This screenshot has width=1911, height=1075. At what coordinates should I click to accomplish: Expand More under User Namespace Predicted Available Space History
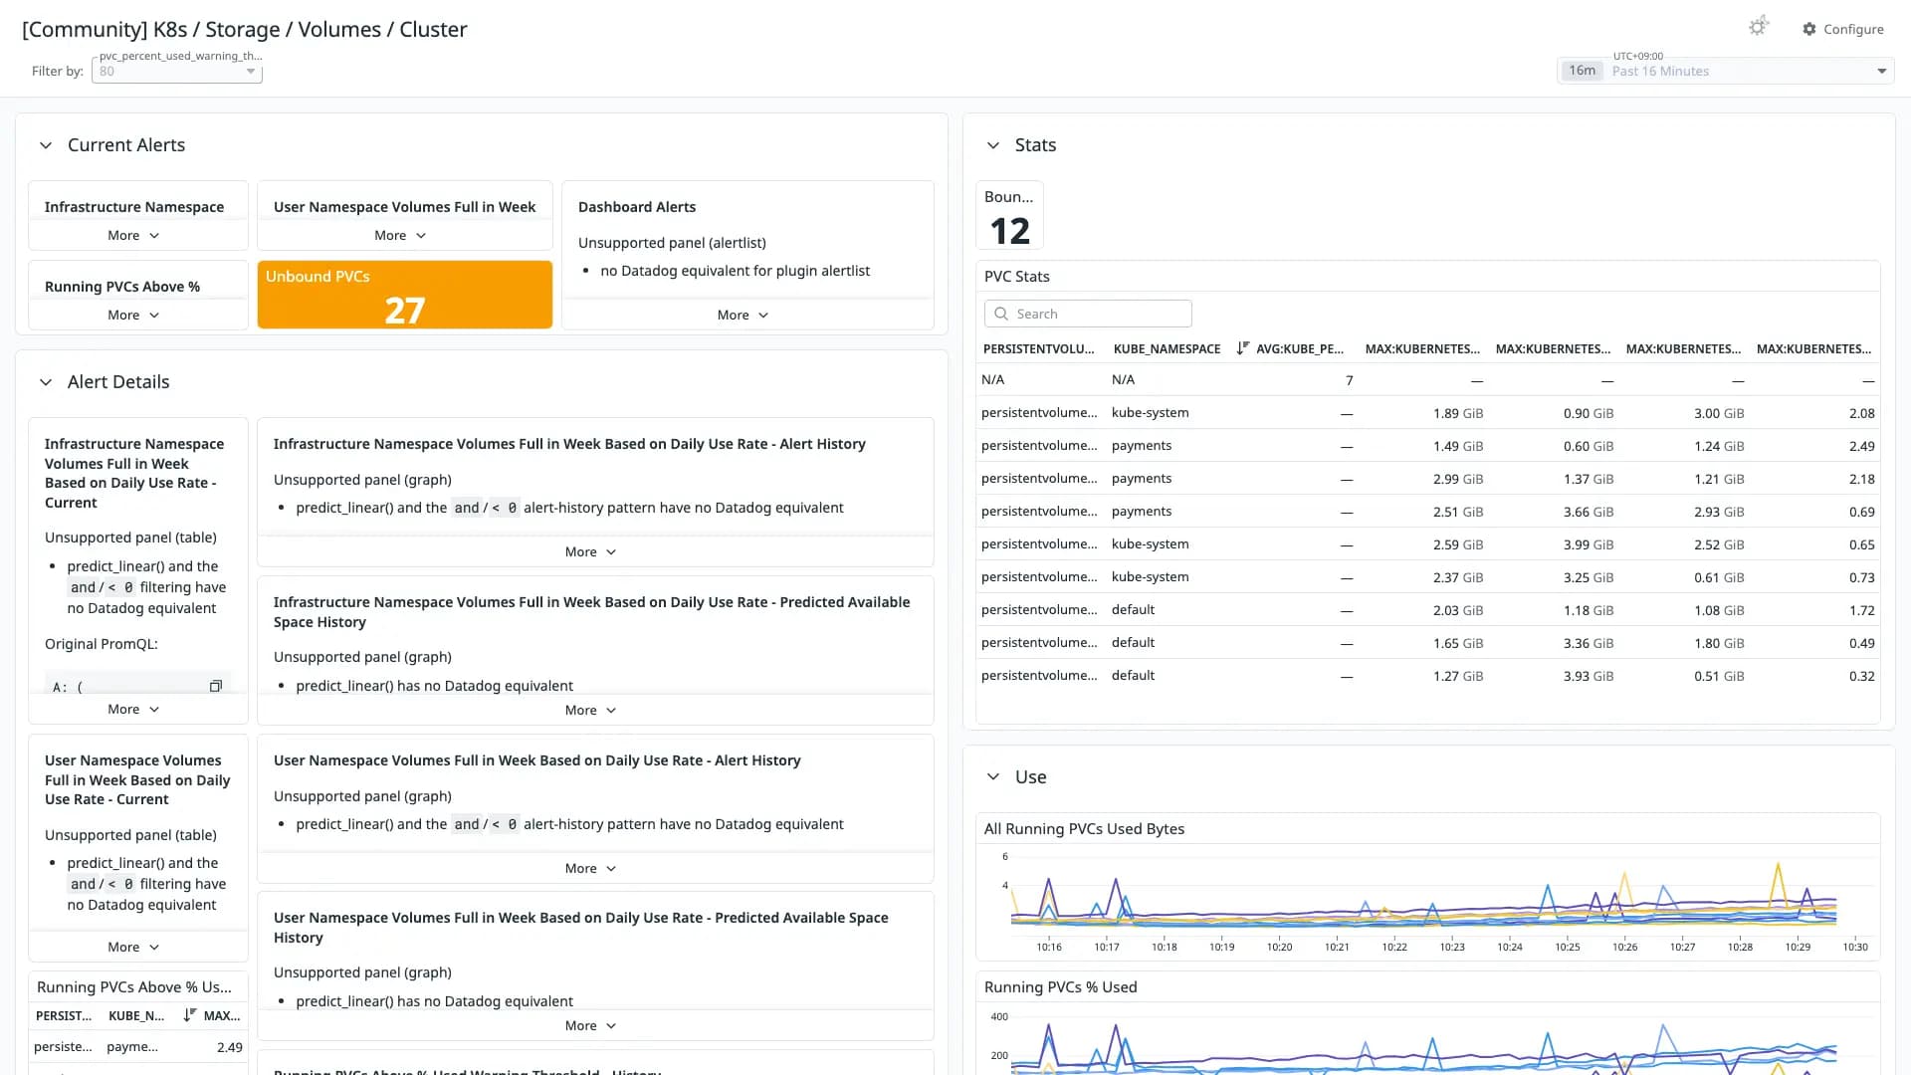(x=590, y=1026)
